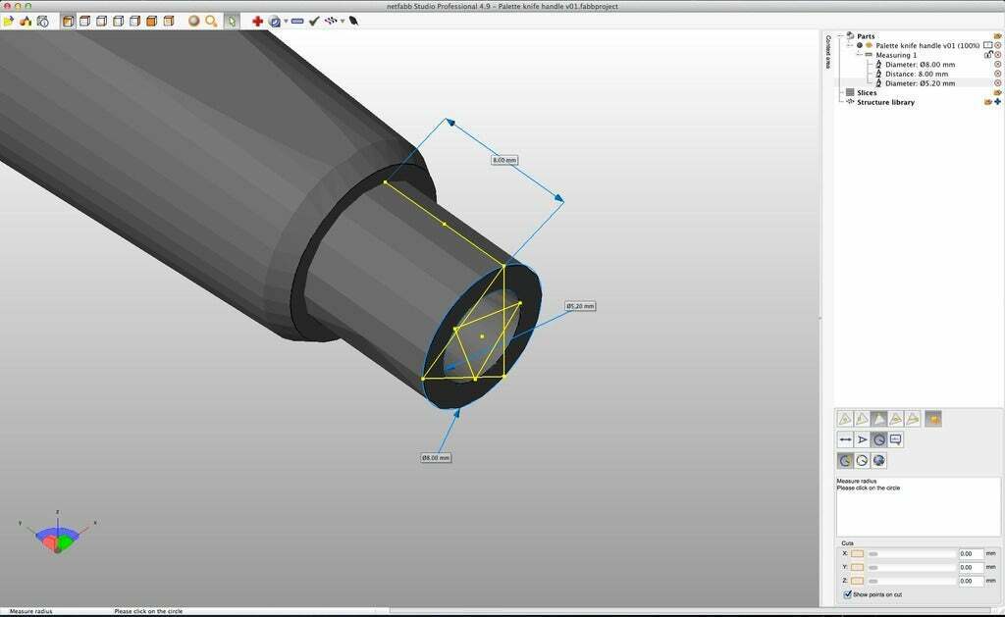Select fourth triangle snap mode icon
The height and width of the screenshot is (617, 1005).
(895, 419)
